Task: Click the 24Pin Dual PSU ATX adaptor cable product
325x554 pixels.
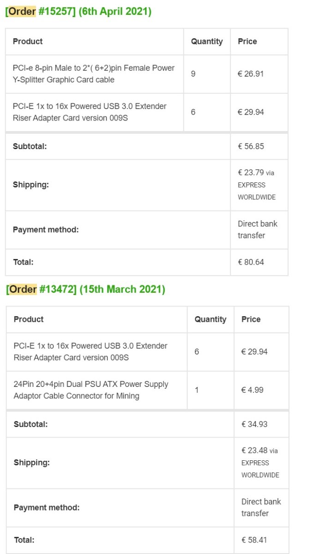Action: (91, 390)
